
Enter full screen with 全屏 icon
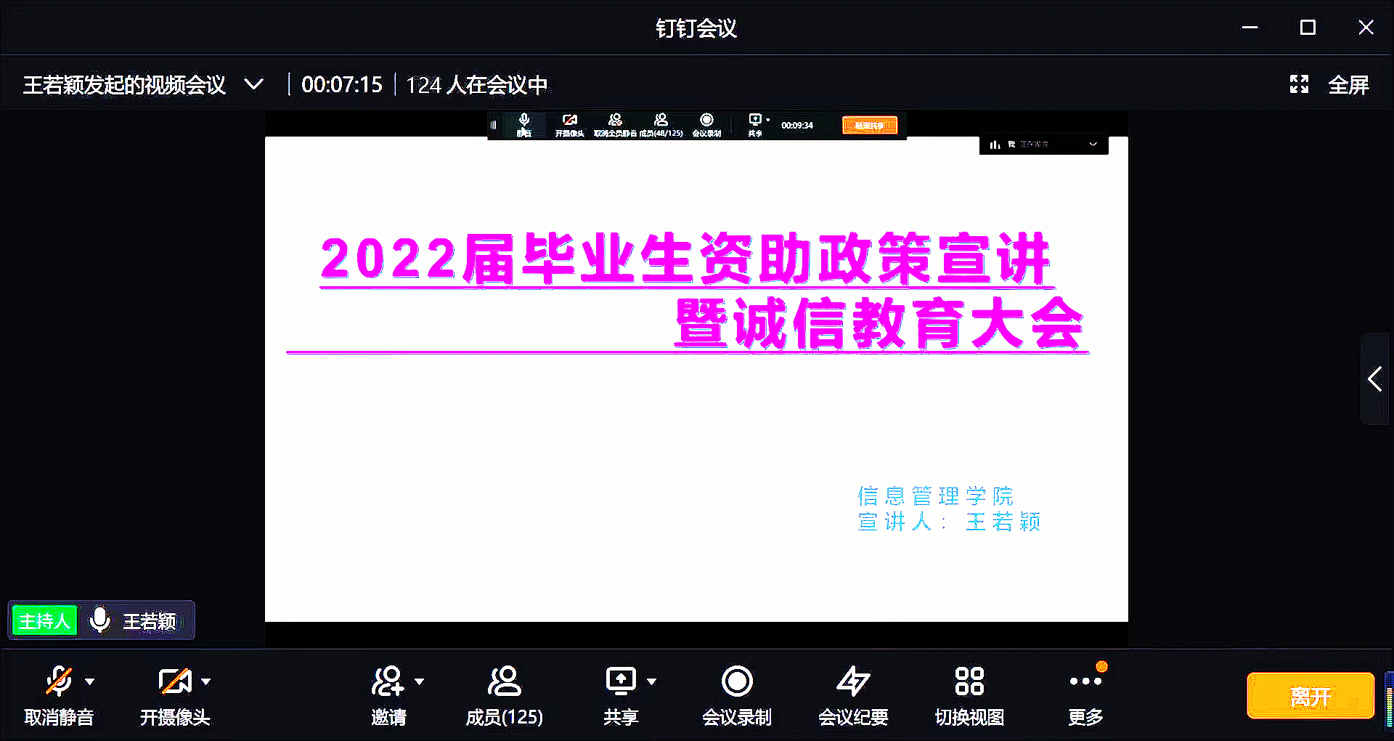[1299, 84]
